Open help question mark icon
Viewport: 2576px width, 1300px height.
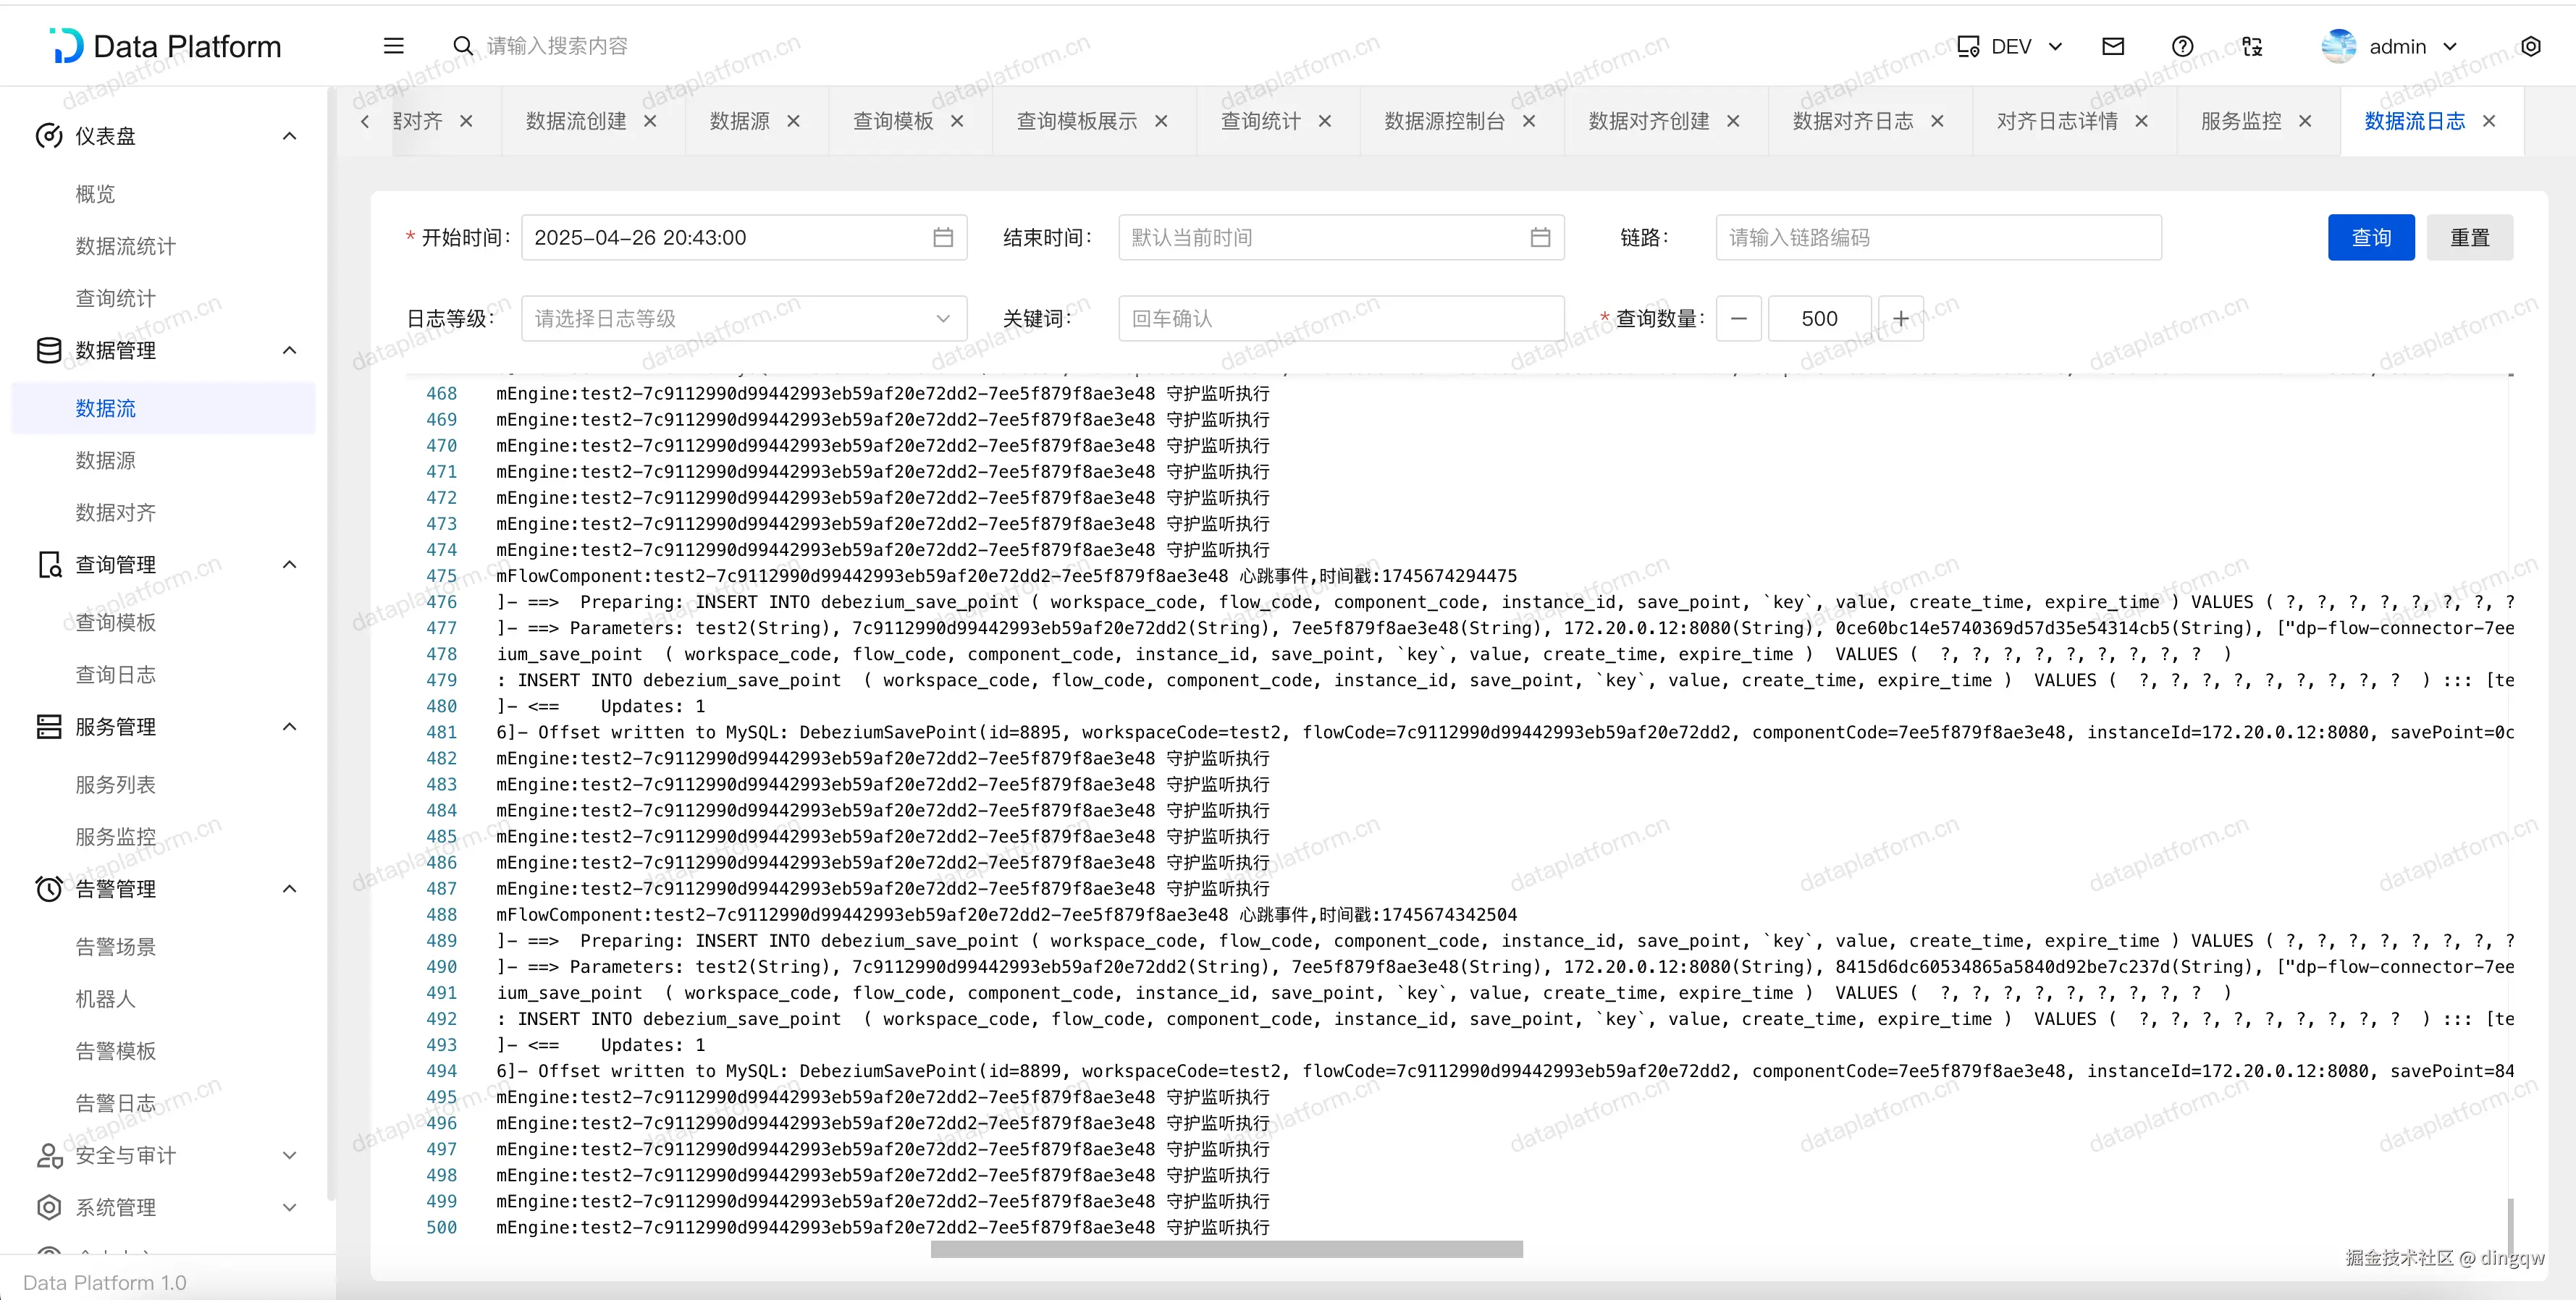(x=2182, y=46)
